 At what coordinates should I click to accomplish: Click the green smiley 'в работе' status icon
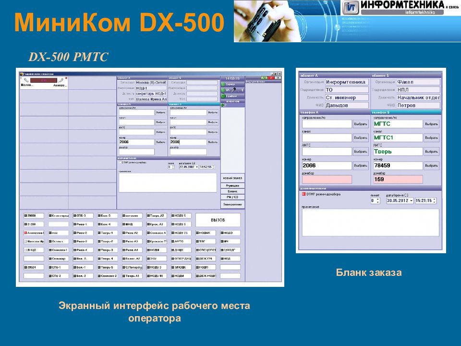[223, 96]
